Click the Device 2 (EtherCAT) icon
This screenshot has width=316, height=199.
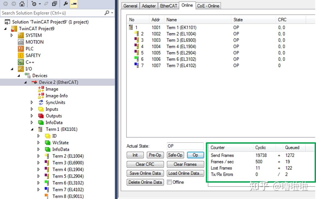(34, 82)
